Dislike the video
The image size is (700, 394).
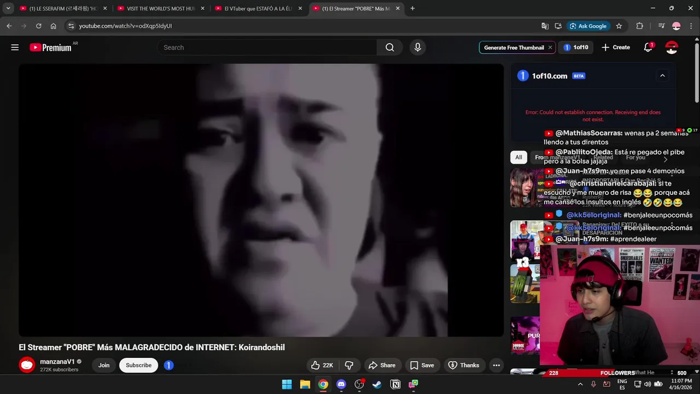(x=349, y=366)
